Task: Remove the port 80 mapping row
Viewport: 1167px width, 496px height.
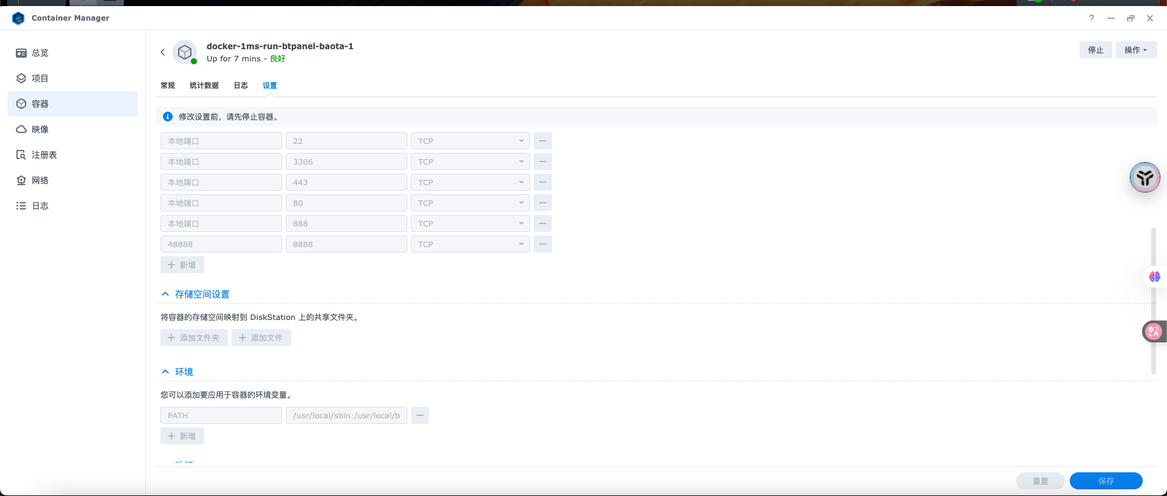Action: point(543,203)
